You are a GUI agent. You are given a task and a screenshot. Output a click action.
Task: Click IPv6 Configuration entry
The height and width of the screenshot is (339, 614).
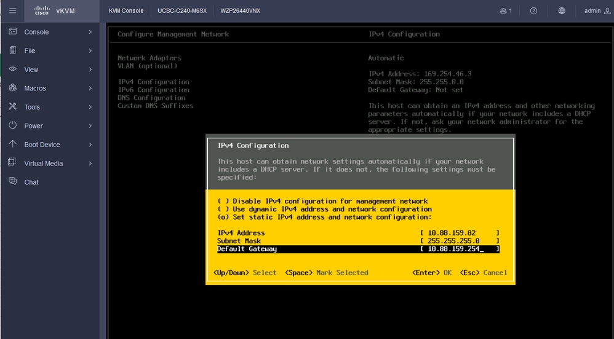pos(154,90)
